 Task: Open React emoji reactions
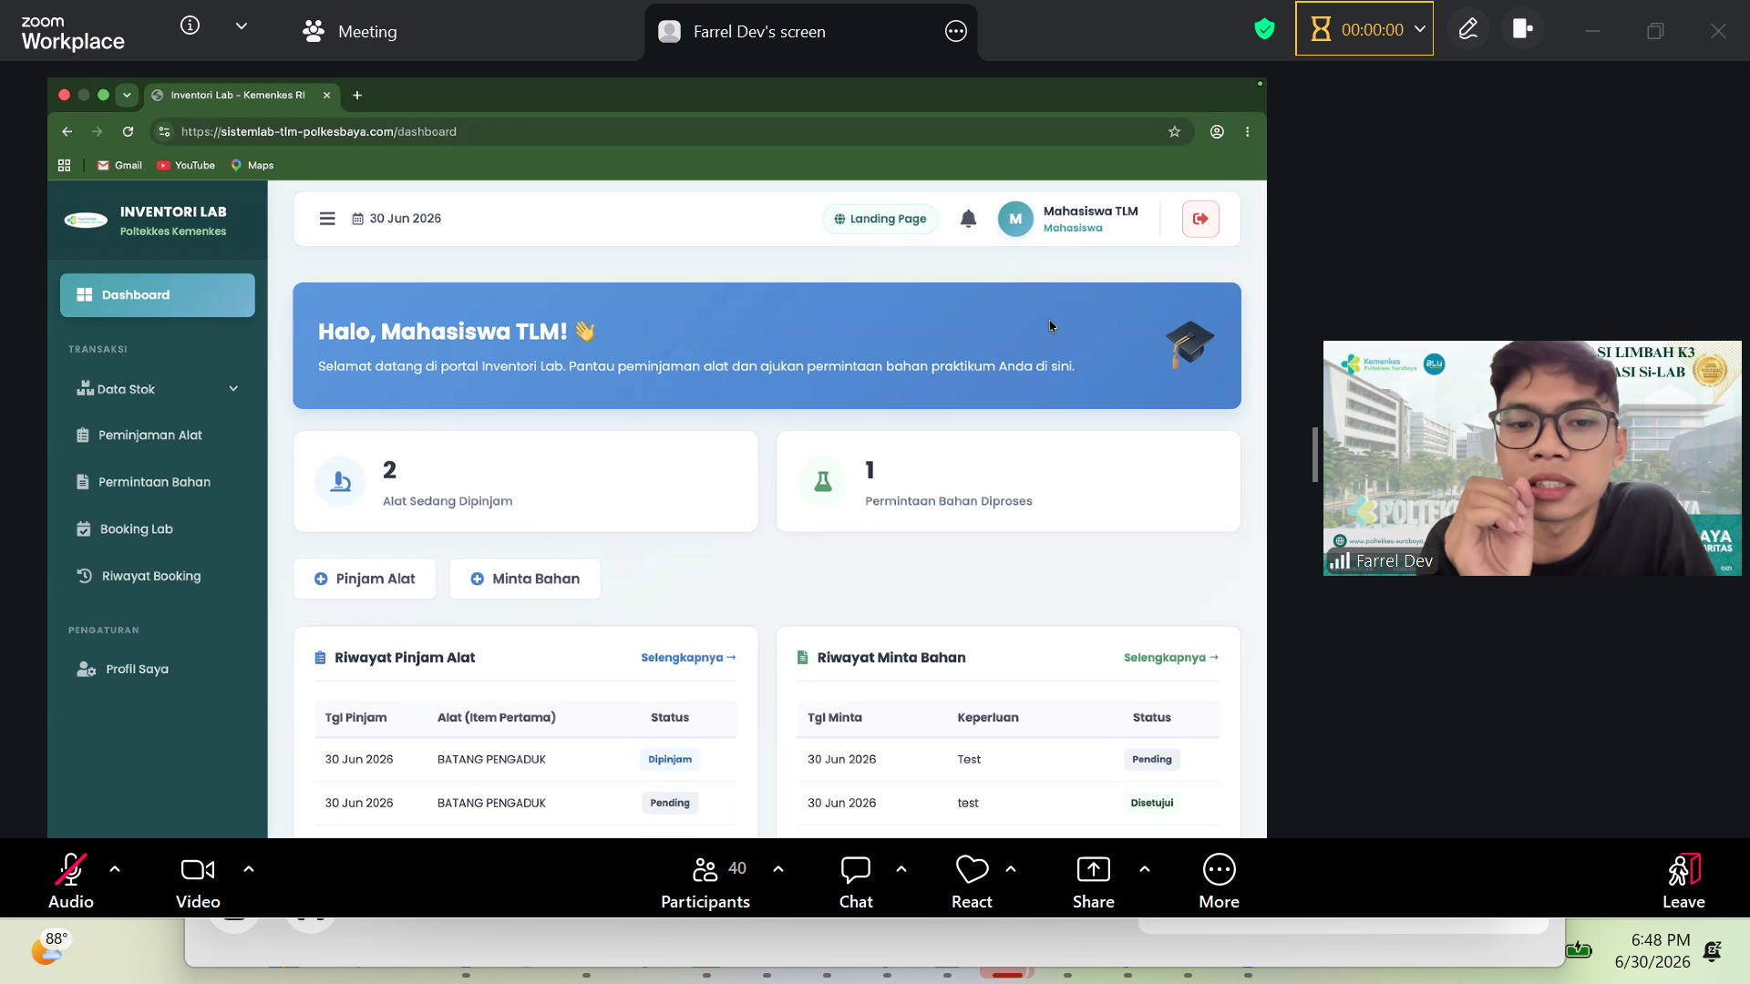(x=972, y=881)
